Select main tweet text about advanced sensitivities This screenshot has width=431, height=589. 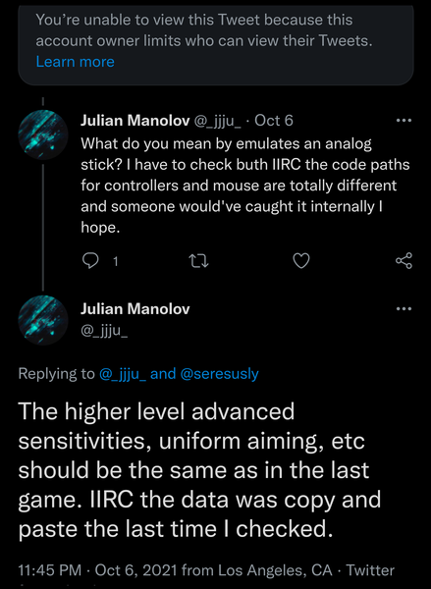[199, 470]
